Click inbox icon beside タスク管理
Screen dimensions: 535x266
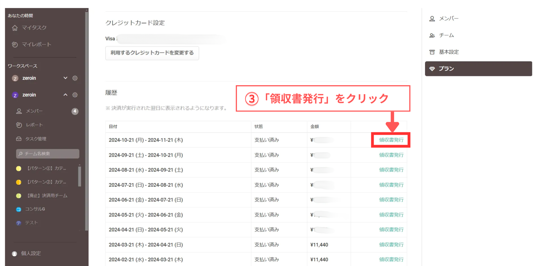point(19,139)
